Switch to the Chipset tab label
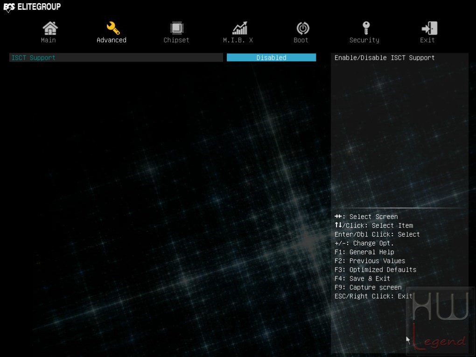The image size is (476, 357). (176, 40)
